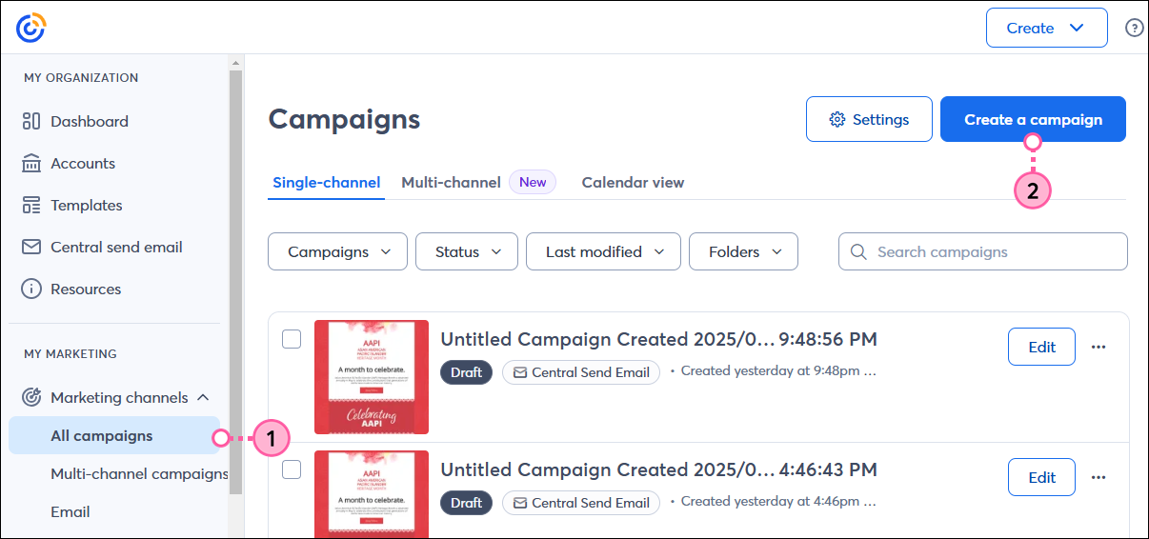Screen dimensions: 1149x539
Task: Click the Constant Contact logo icon
Action: [30, 28]
